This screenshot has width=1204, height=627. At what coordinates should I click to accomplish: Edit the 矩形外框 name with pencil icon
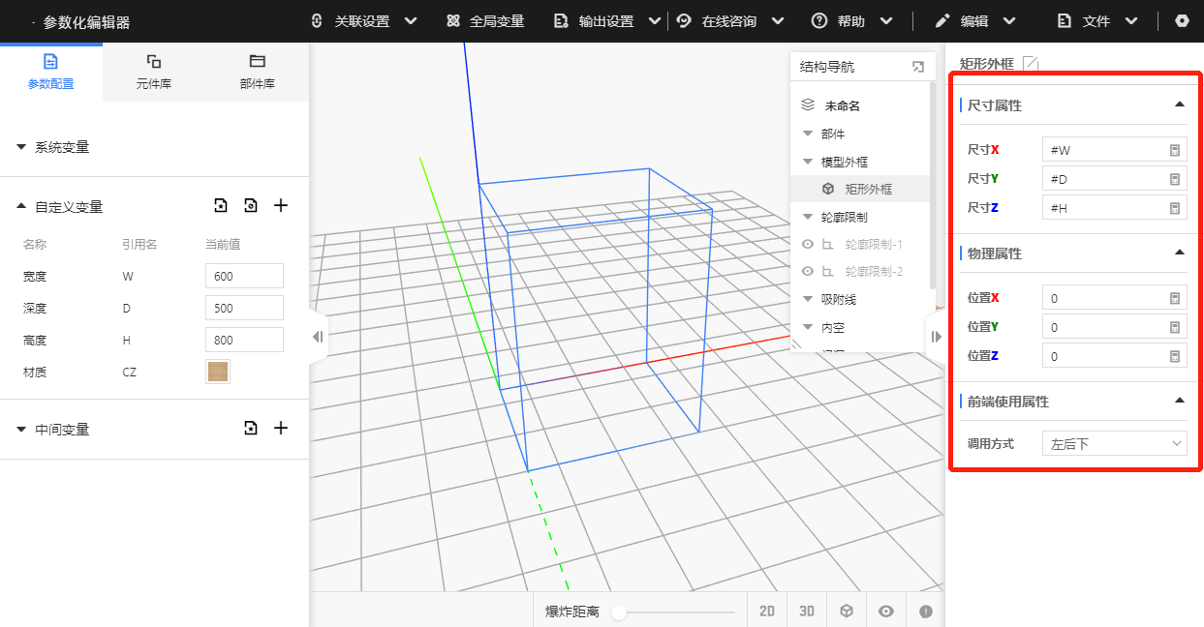click(x=1031, y=64)
